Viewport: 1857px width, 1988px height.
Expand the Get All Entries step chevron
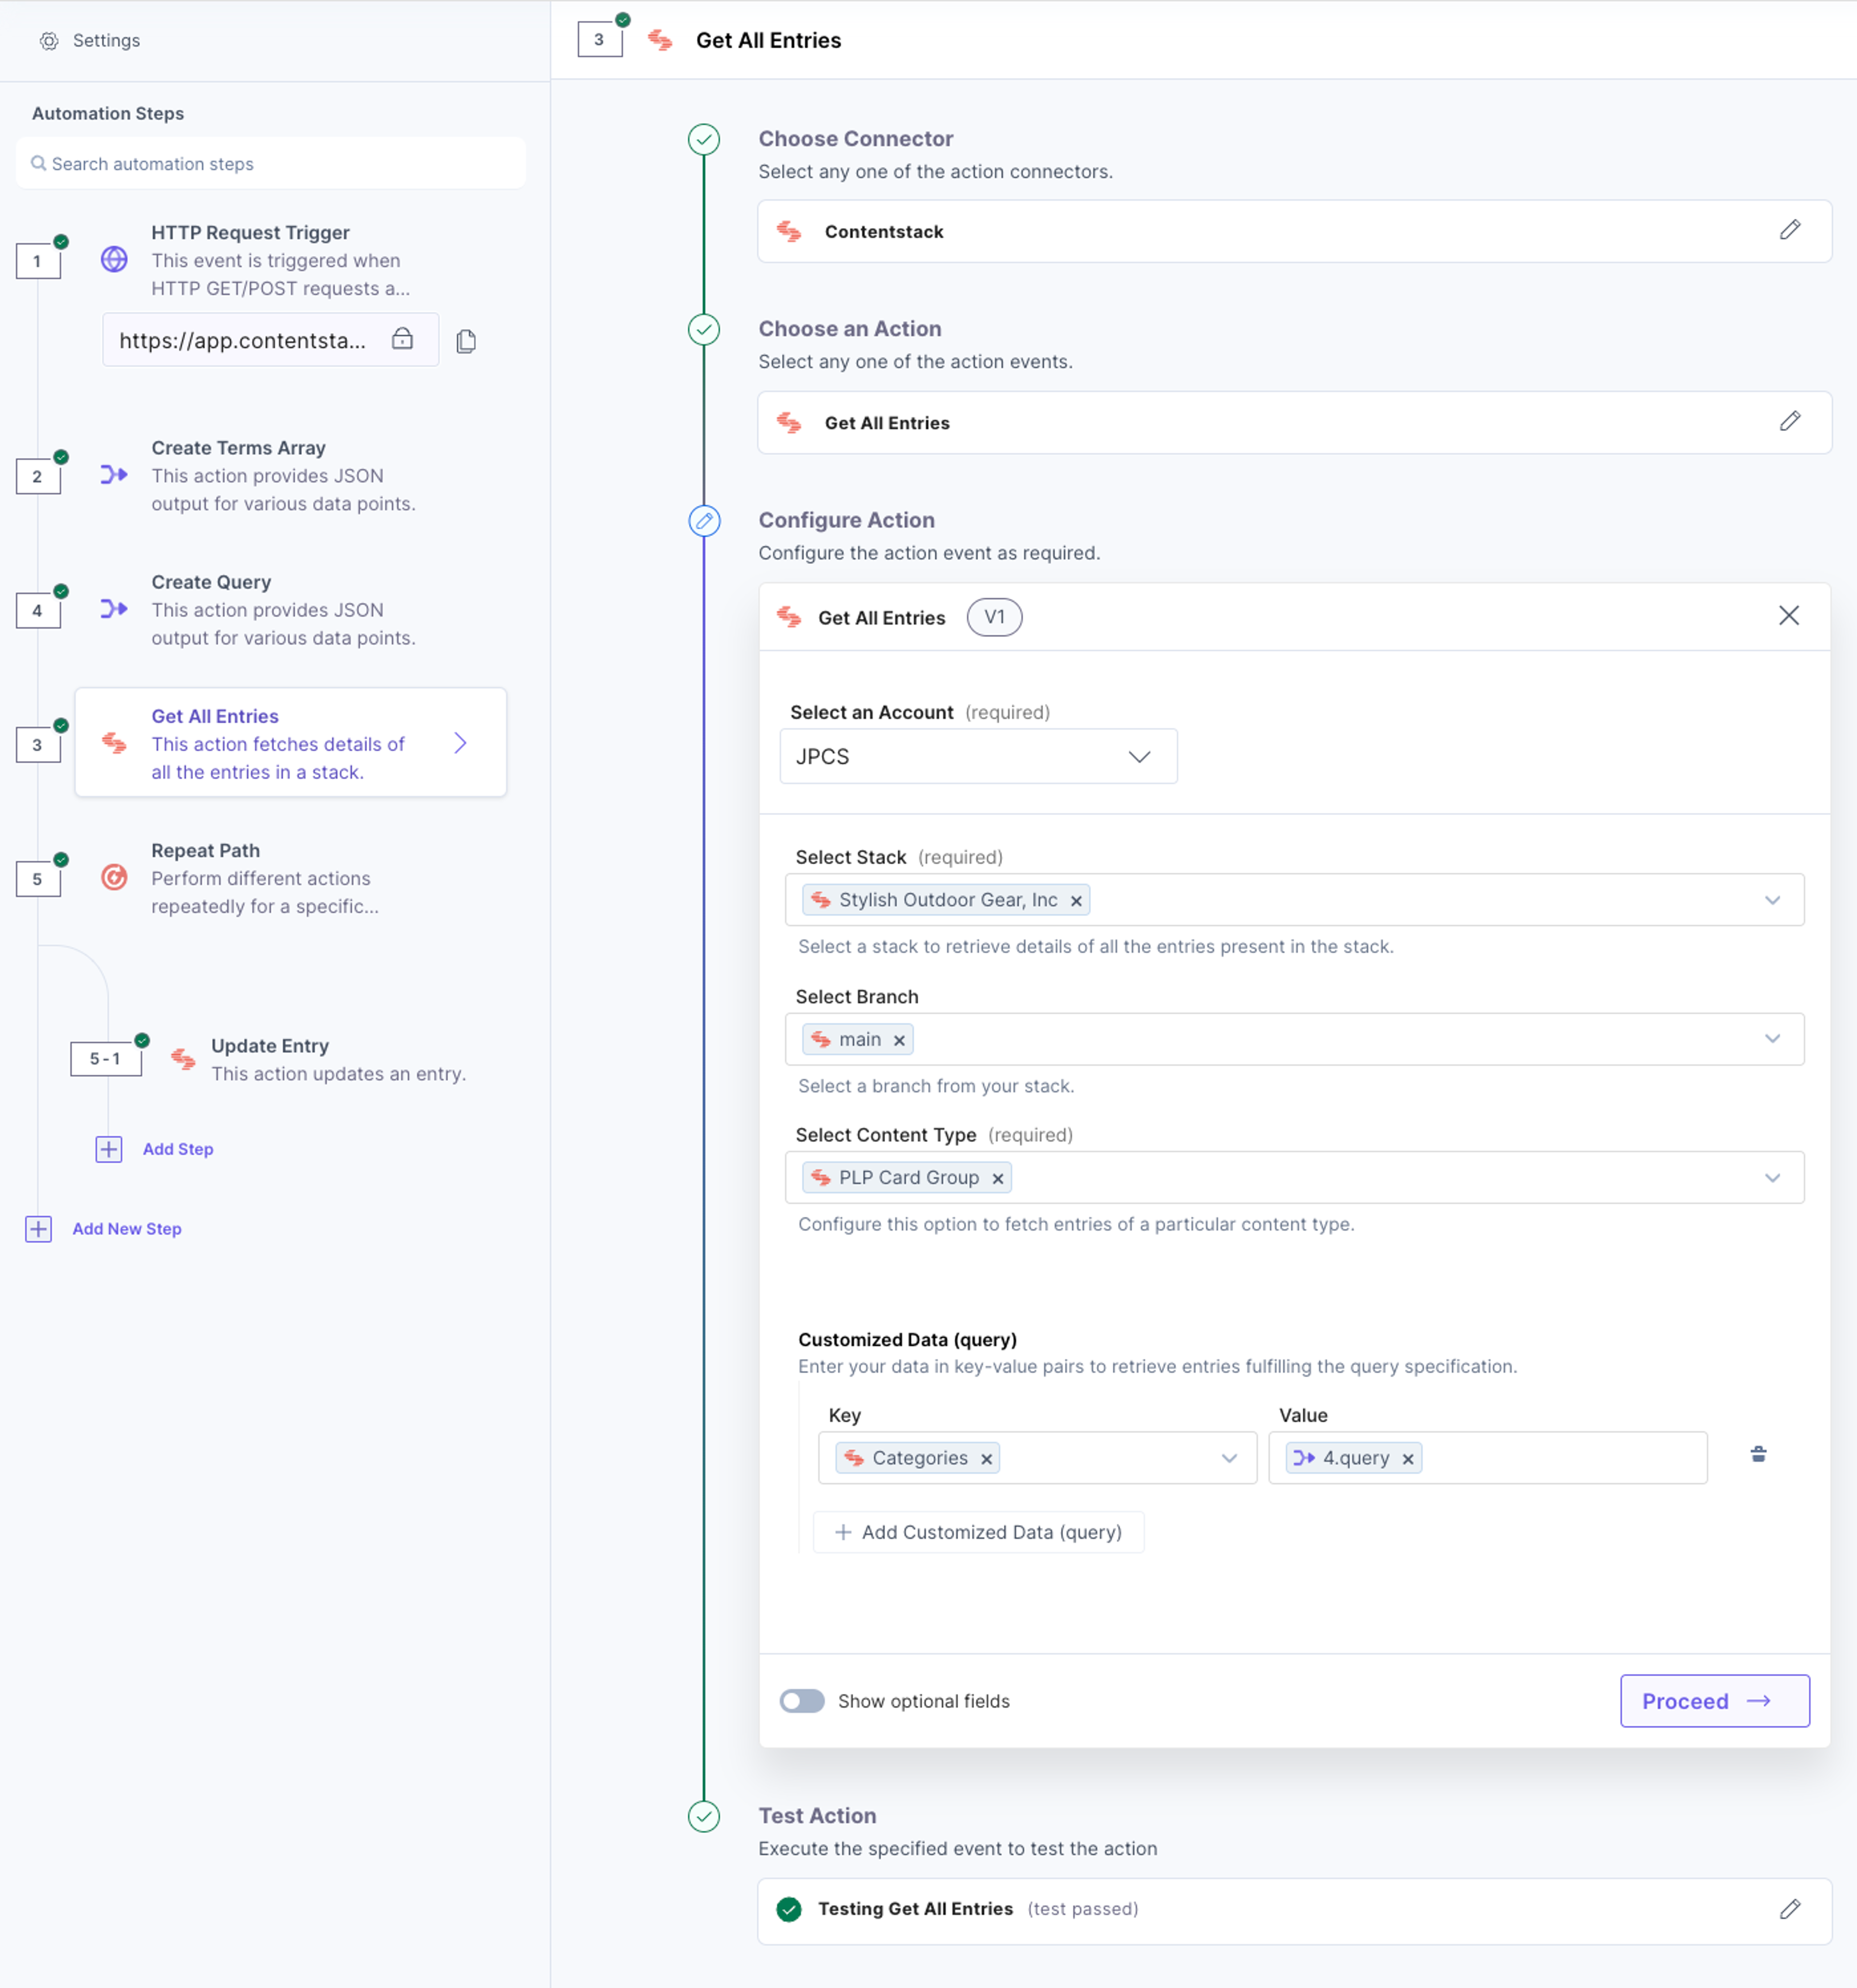(460, 743)
